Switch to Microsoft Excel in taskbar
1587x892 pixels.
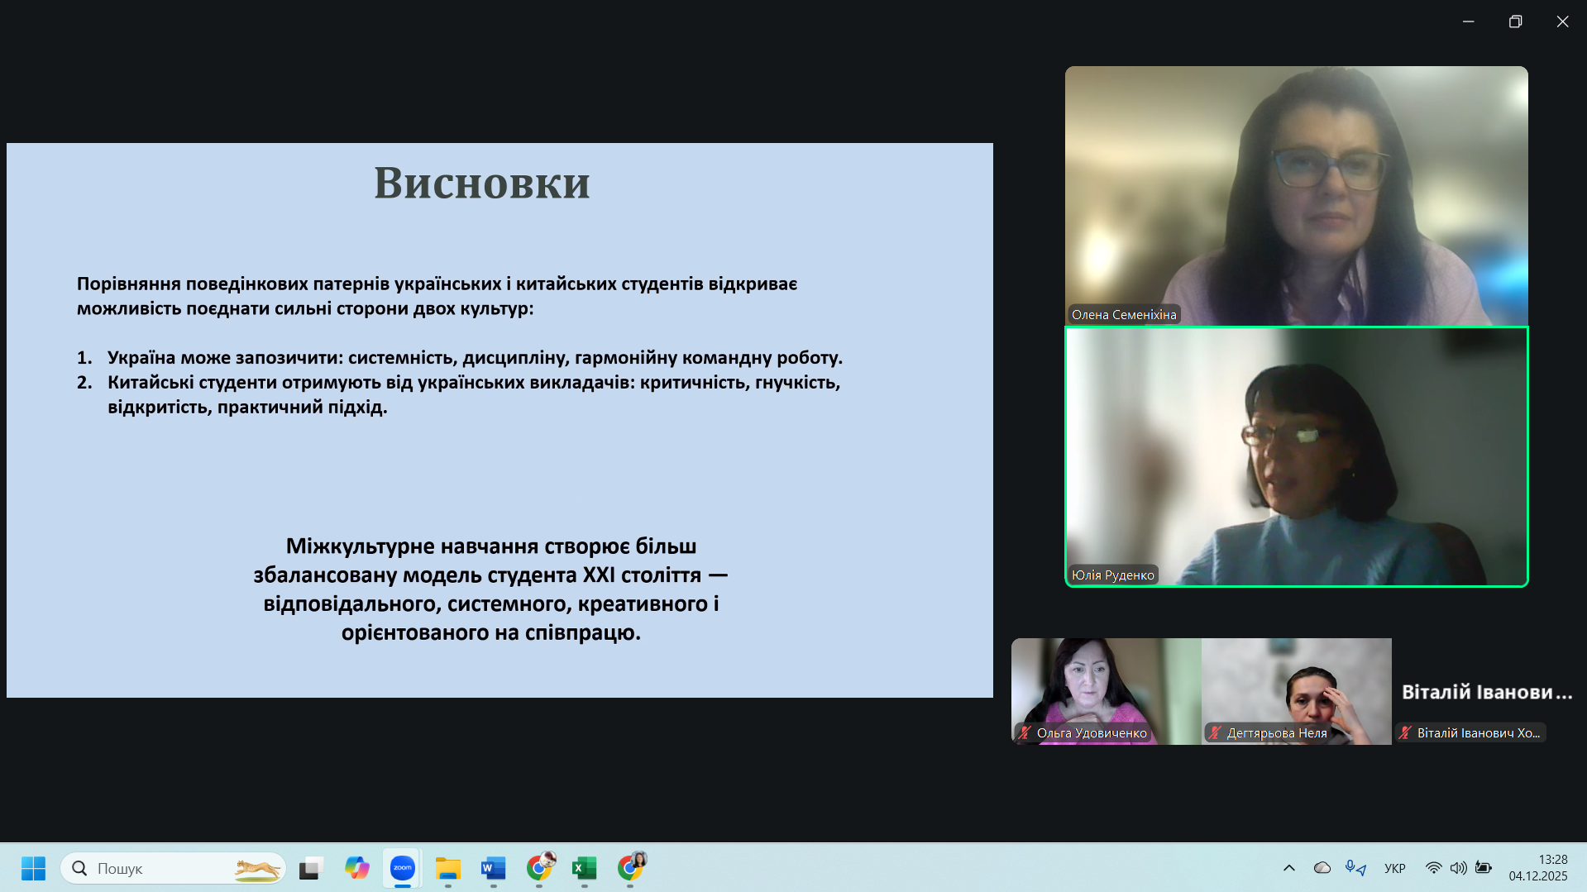(x=585, y=868)
